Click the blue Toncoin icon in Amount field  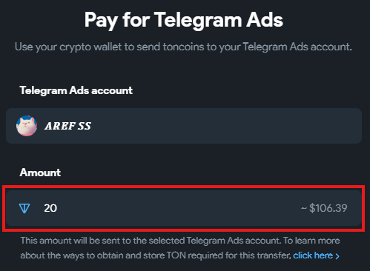tap(24, 208)
